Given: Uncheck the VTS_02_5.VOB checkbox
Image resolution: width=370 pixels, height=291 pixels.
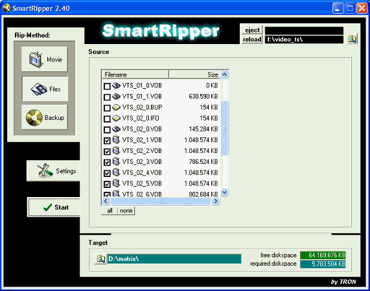Looking at the screenshot, I should point(107,184).
